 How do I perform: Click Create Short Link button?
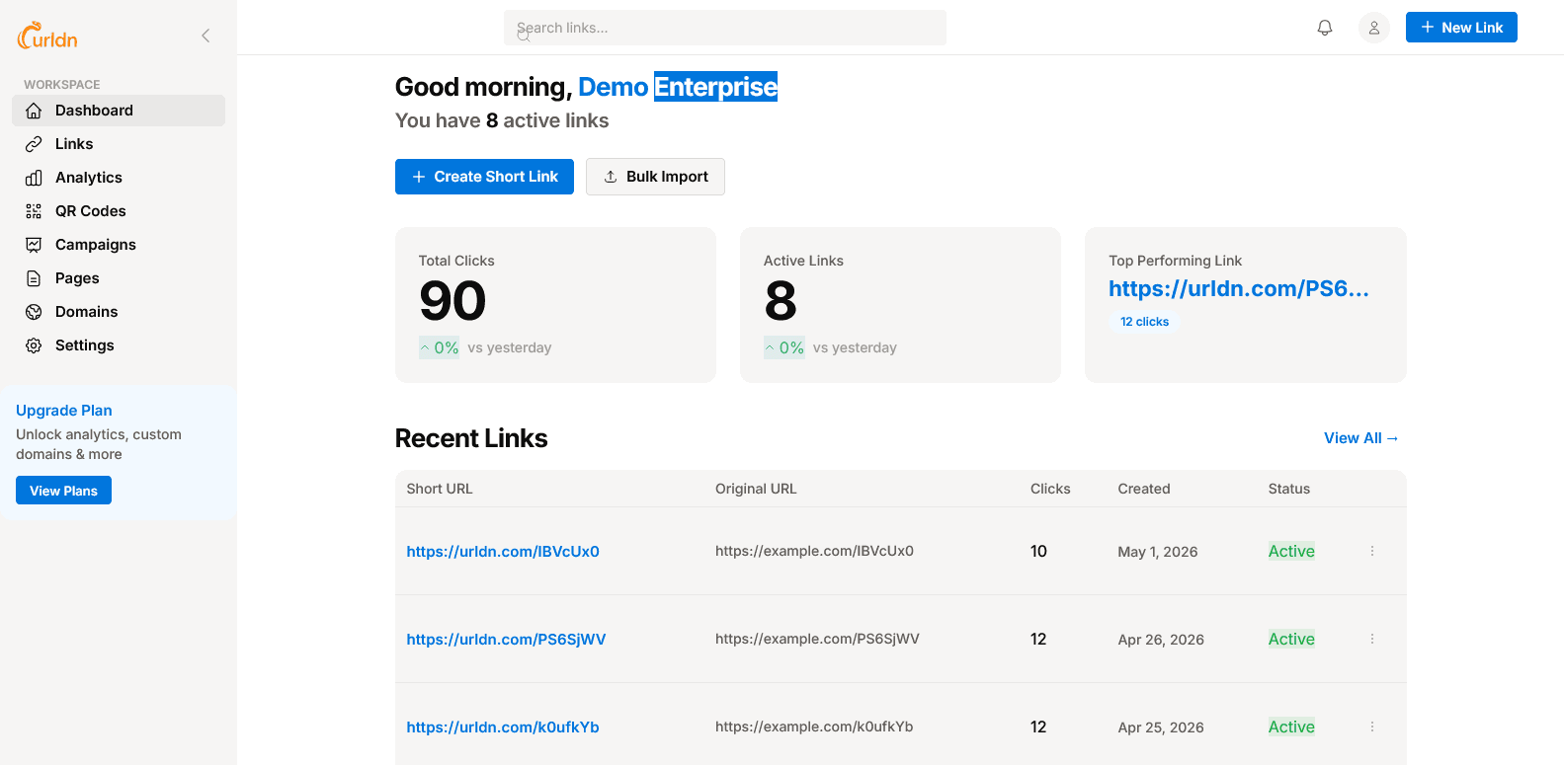click(x=484, y=177)
